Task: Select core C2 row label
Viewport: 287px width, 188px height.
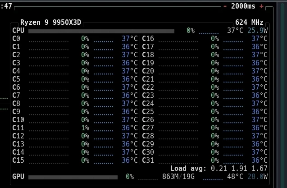Action: tap(16, 55)
